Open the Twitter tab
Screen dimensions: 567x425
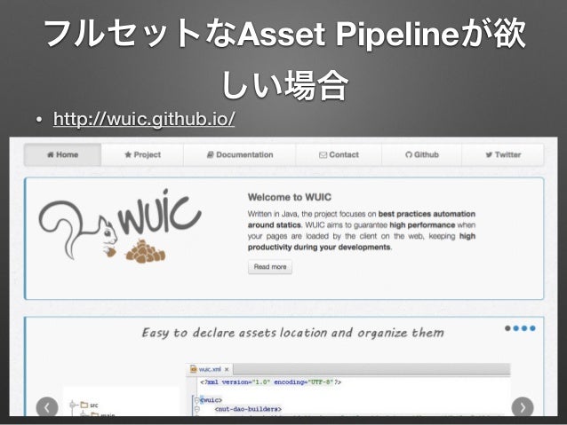click(x=503, y=155)
